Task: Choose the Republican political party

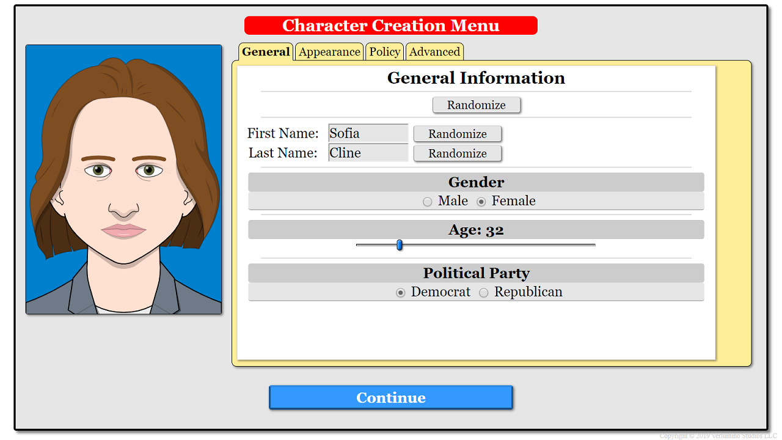Action: click(x=483, y=293)
